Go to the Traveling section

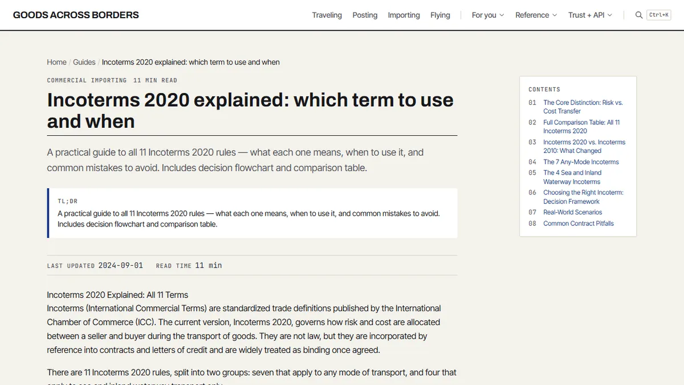coord(327,15)
